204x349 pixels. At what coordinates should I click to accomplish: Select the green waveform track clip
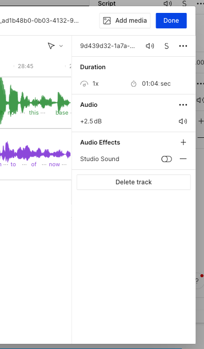coord(36,103)
